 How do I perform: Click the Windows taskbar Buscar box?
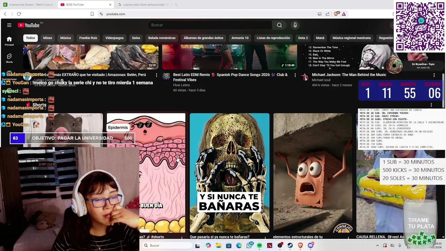167,245
